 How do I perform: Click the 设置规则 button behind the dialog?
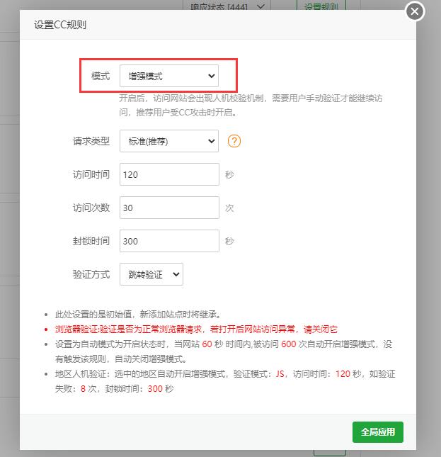point(321,6)
